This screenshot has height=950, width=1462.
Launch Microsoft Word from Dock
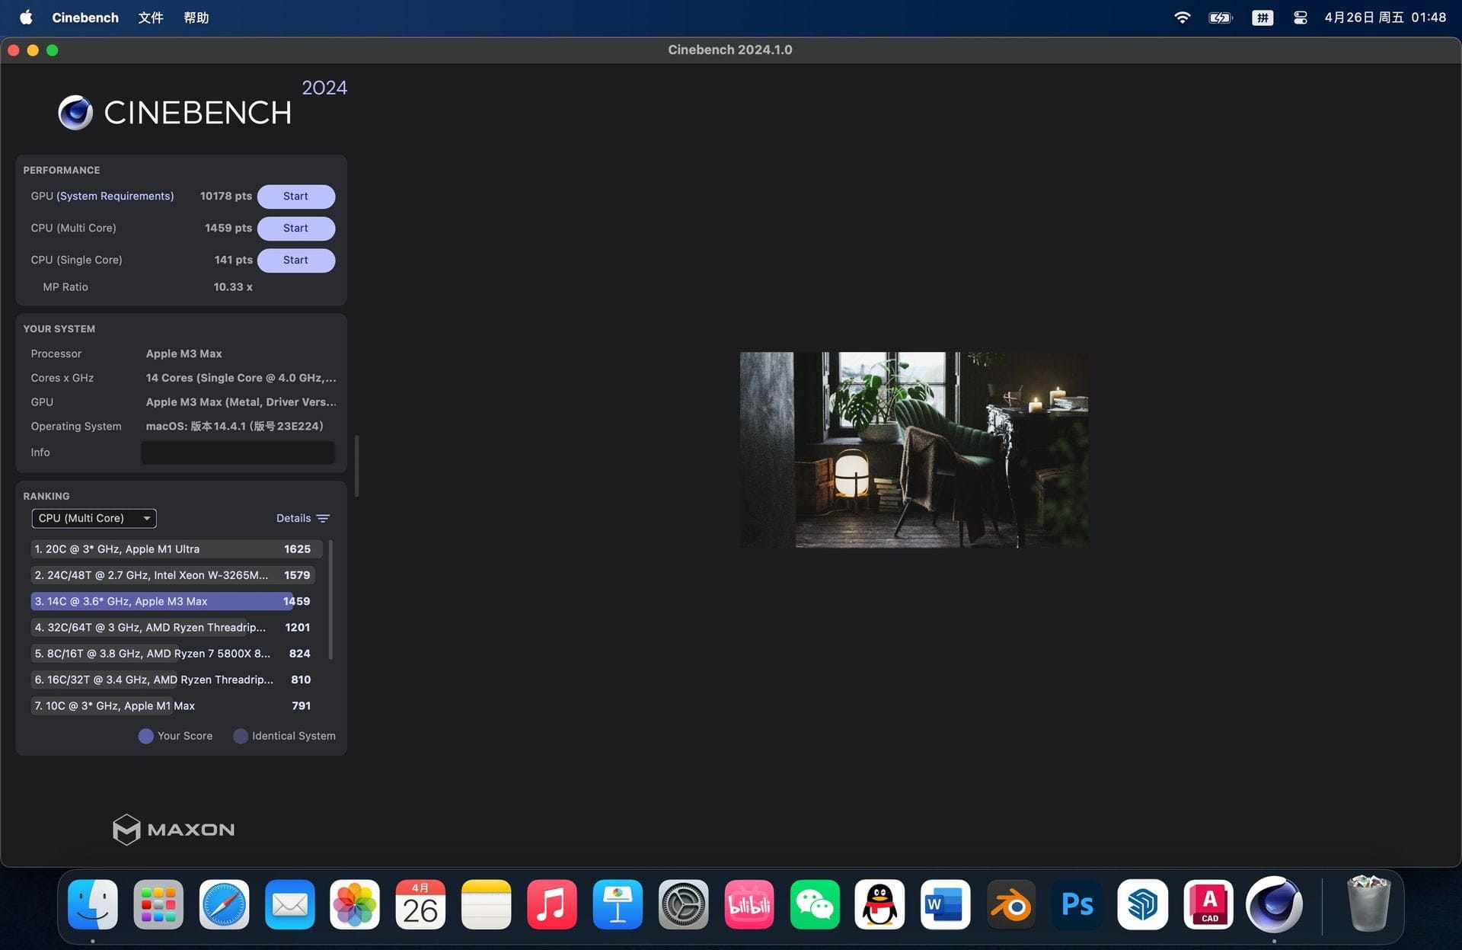point(945,904)
